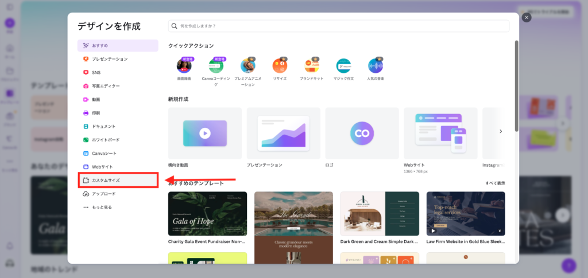Screen dimensions: 588x278
Task: Create a Webサイト design from 新規作成
Action: [x=440, y=133]
